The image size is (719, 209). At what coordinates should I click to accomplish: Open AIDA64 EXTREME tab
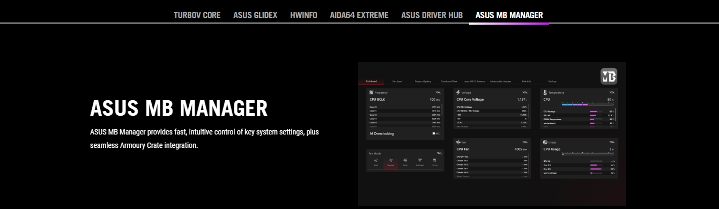359,15
